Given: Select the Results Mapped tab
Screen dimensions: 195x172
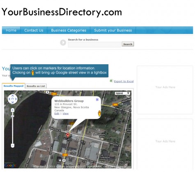Looking at the screenshot, I should [x=14, y=86].
